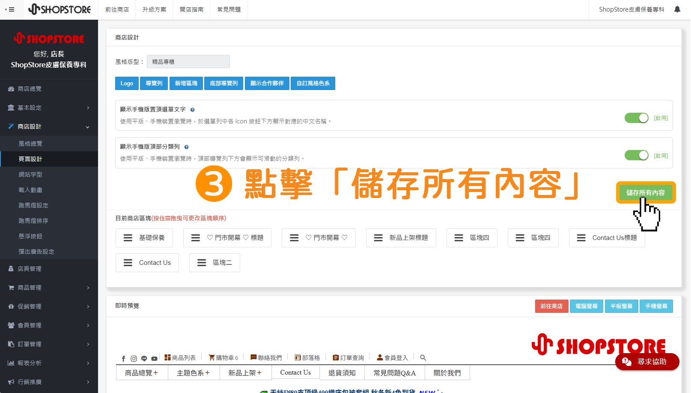Click the drag handle icon of 基礎保養 block

tap(128, 238)
